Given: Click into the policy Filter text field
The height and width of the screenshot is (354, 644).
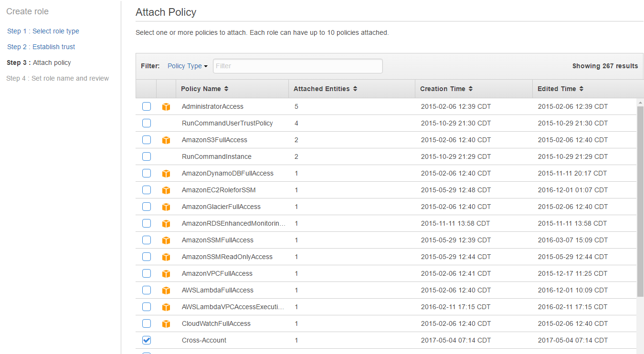Looking at the screenshot, I should click(x=297, y=66).
